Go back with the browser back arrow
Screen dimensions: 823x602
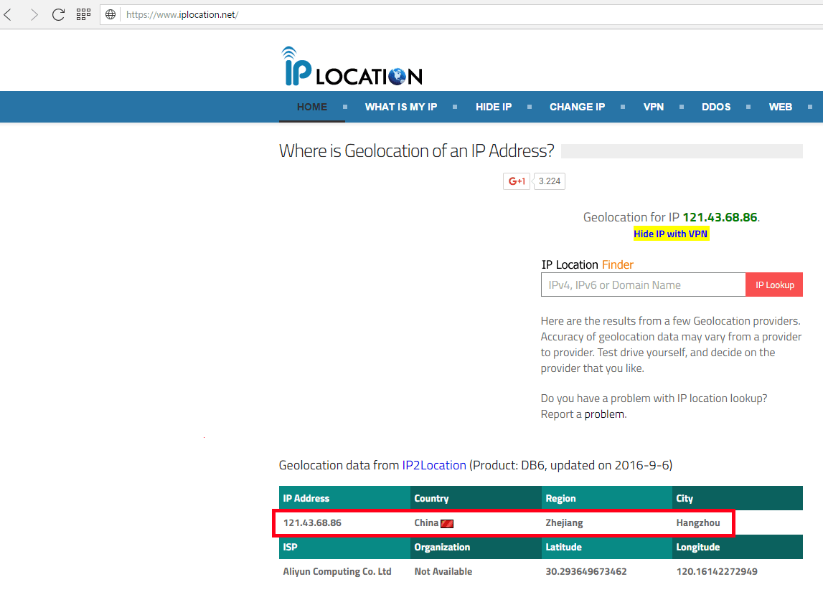[8, 14]
